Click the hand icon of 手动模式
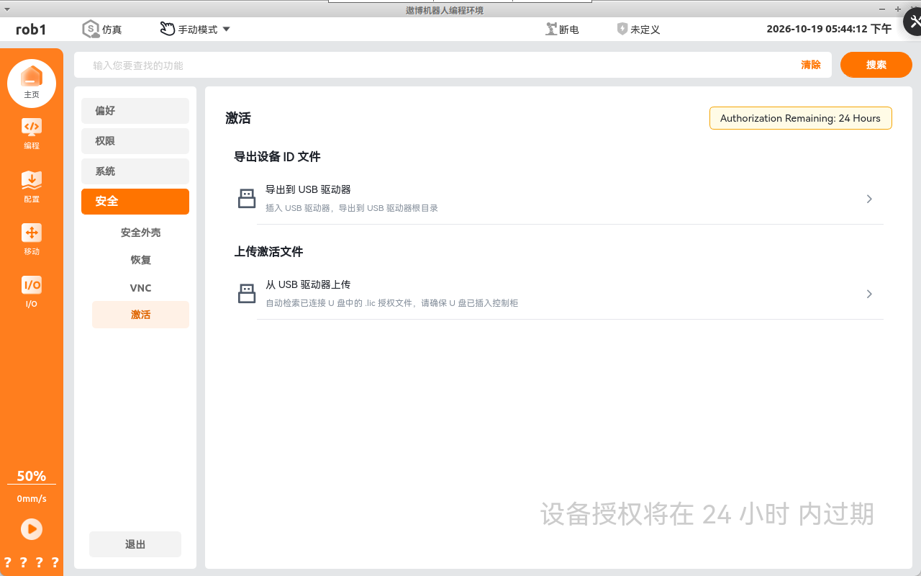The width and height of the screenshot is (921, 576). (x=168, y=30)
